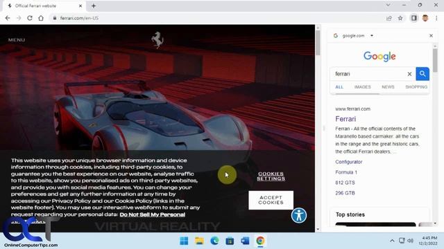Open Cookies Settings link
Viewport: 444px width, 249px height.
pyautogui.click(x=271, y=176)
